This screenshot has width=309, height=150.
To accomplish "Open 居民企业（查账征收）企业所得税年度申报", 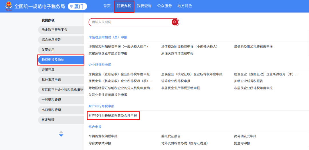I will [x=119, y=74].
